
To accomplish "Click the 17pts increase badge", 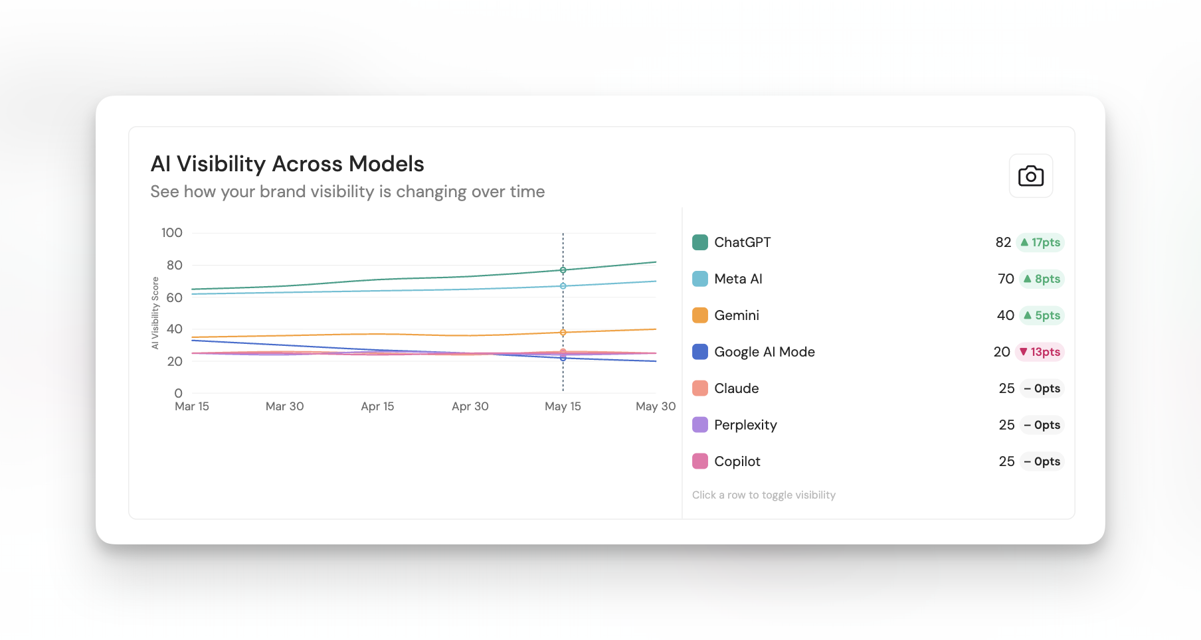I will click(1040, 242).
